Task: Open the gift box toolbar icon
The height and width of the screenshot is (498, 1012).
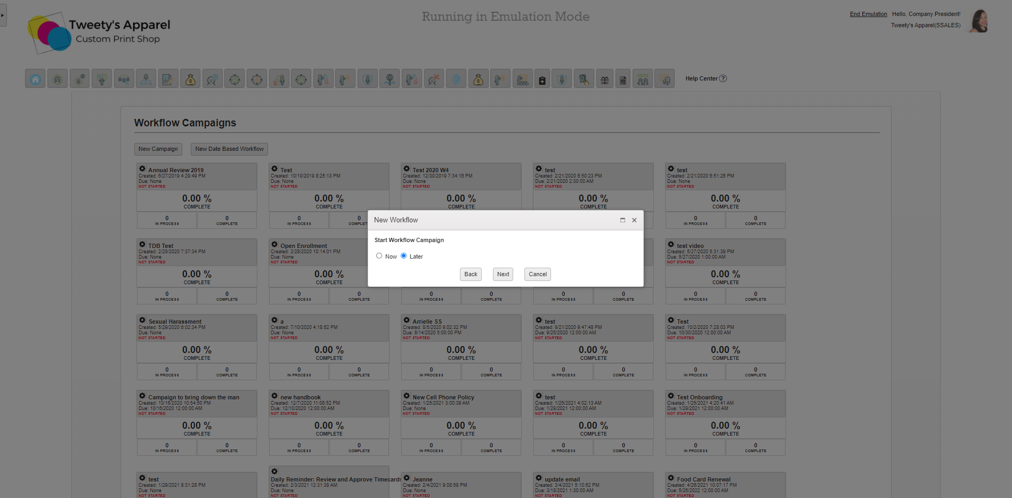Action: (604, 79)
